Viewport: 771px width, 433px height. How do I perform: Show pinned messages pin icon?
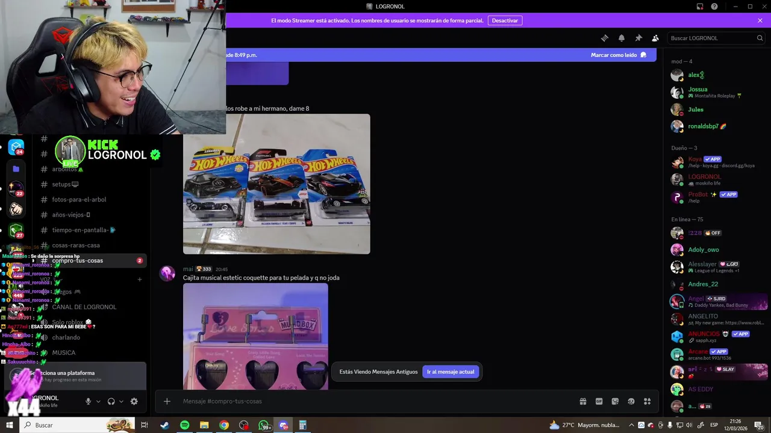pyautogui.click(x=638, y=38)
